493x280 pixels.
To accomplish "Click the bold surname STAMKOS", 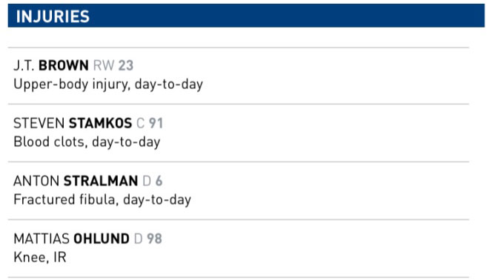I will pyautogui.click(x=100, y=123).
